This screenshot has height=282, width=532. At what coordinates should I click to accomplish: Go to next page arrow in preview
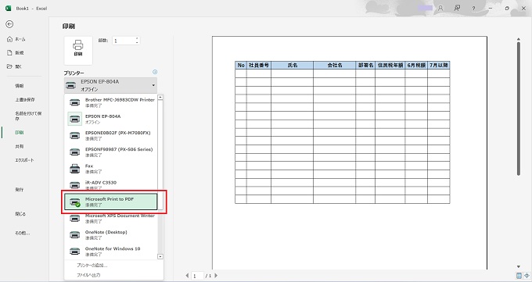pos(216,276)
